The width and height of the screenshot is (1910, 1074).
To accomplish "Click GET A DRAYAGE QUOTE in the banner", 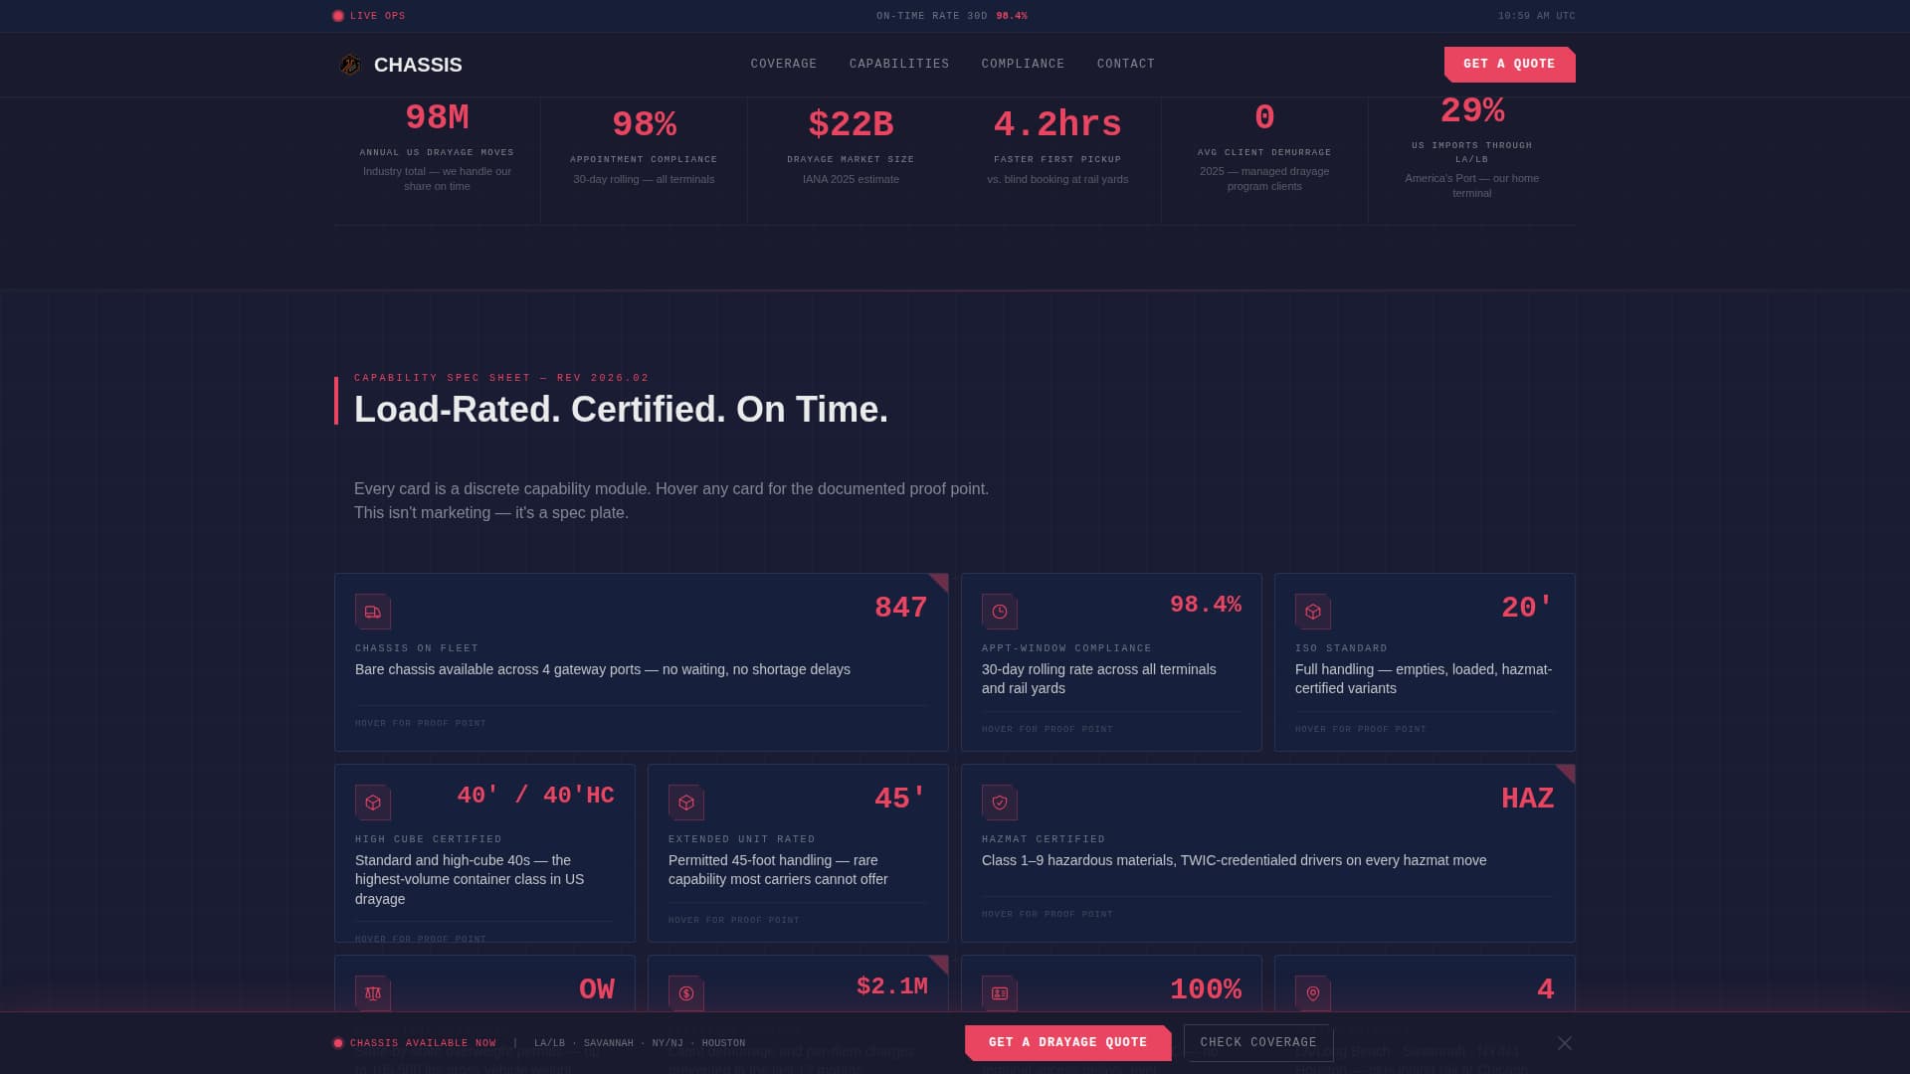I will pos(1067,1042).
